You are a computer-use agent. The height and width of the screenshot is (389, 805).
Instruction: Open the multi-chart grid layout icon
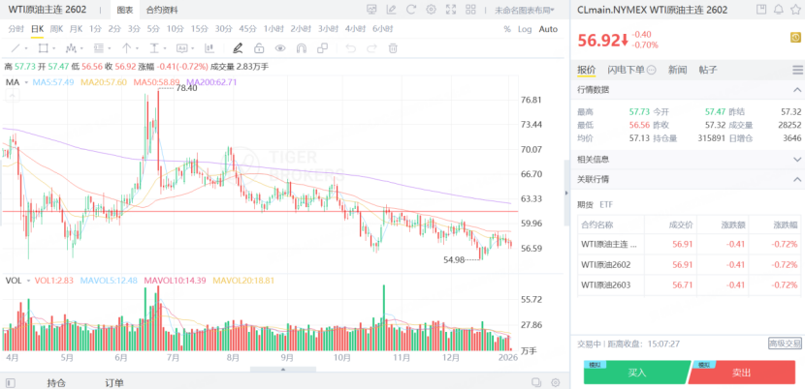(x=470, y=10)
